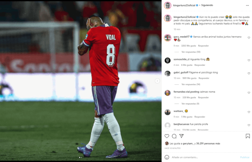Share post via paper plane icon
Viewport: 252px width, 162px height.
point(182,136)
